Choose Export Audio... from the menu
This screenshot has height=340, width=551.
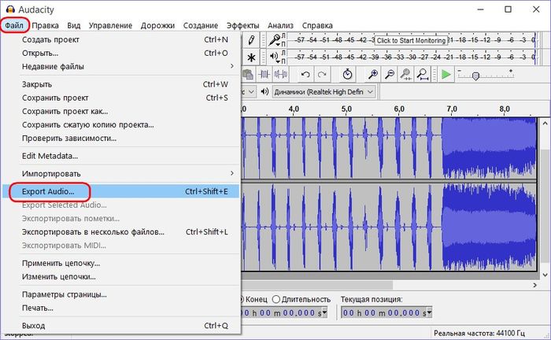tap(49, 191)
